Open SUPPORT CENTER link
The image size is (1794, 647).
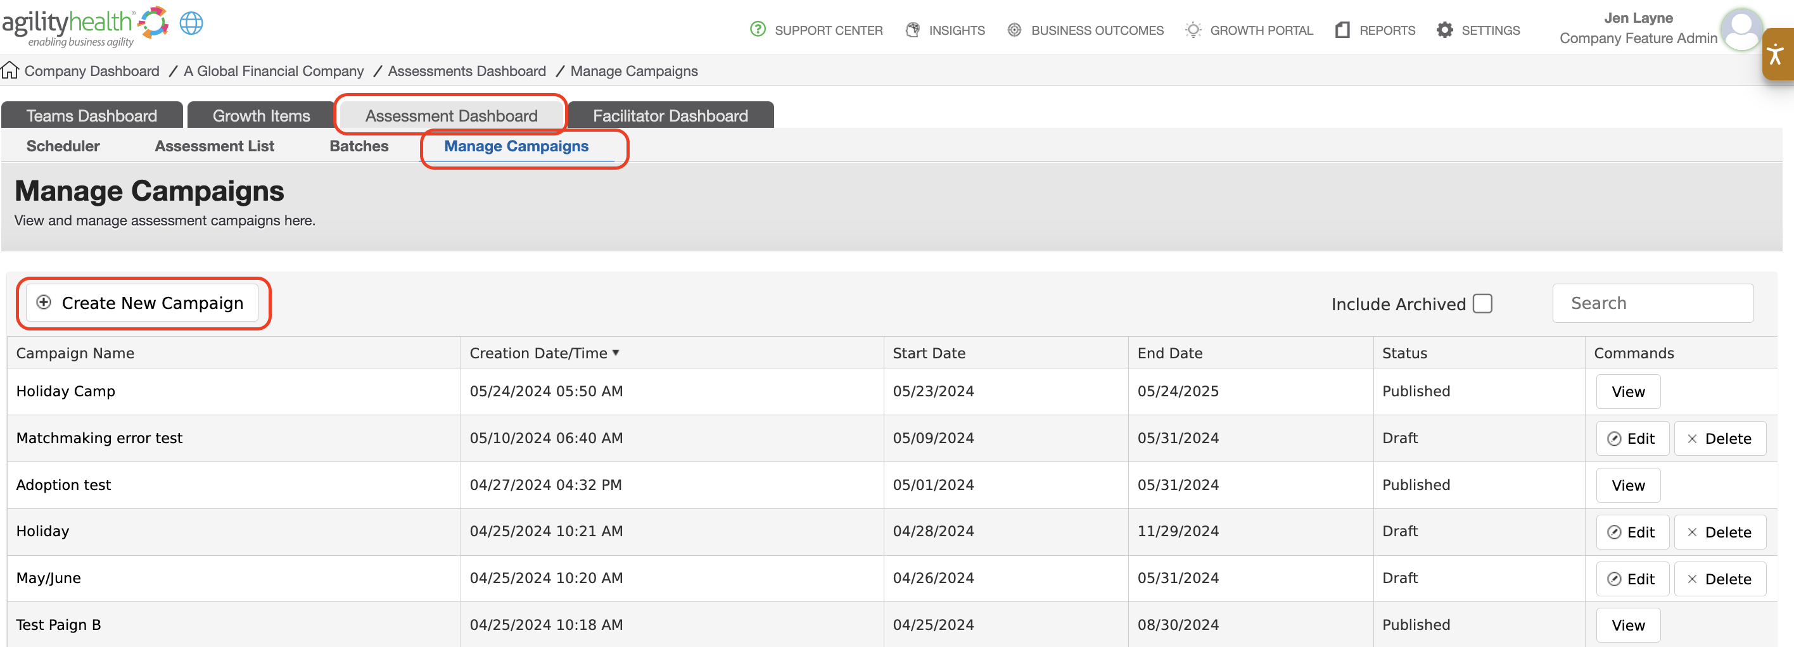(828, 30)
